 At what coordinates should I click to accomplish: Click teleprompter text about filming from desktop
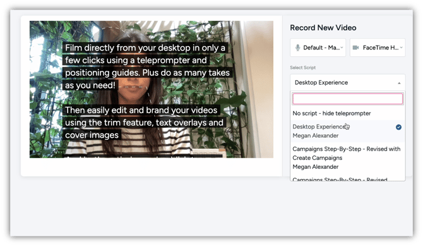click(x=147, y=66)
